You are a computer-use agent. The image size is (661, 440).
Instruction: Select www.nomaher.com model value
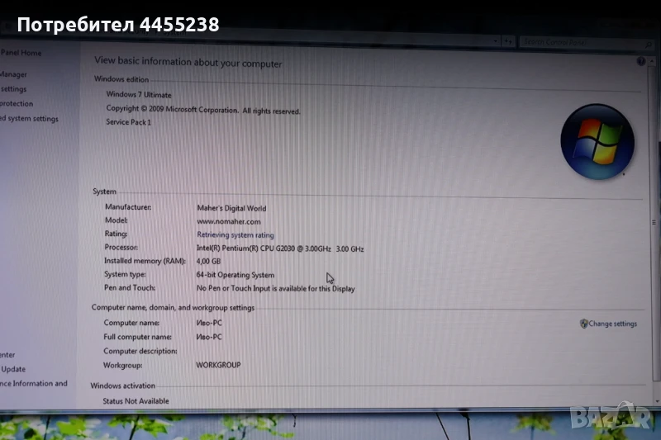click(229, 221)
